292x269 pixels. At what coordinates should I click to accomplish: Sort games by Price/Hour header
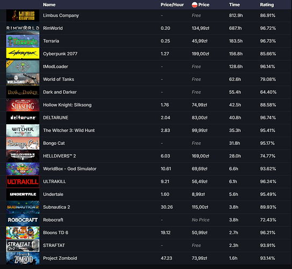point(172,5)
